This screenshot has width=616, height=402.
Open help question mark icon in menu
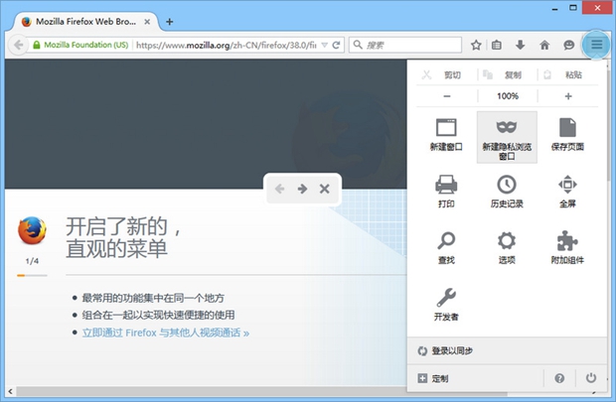559,378
